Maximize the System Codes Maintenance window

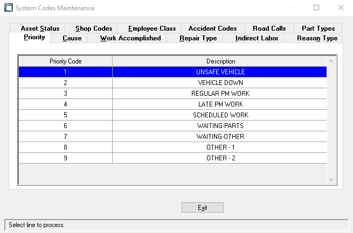(x=316, y=8)
